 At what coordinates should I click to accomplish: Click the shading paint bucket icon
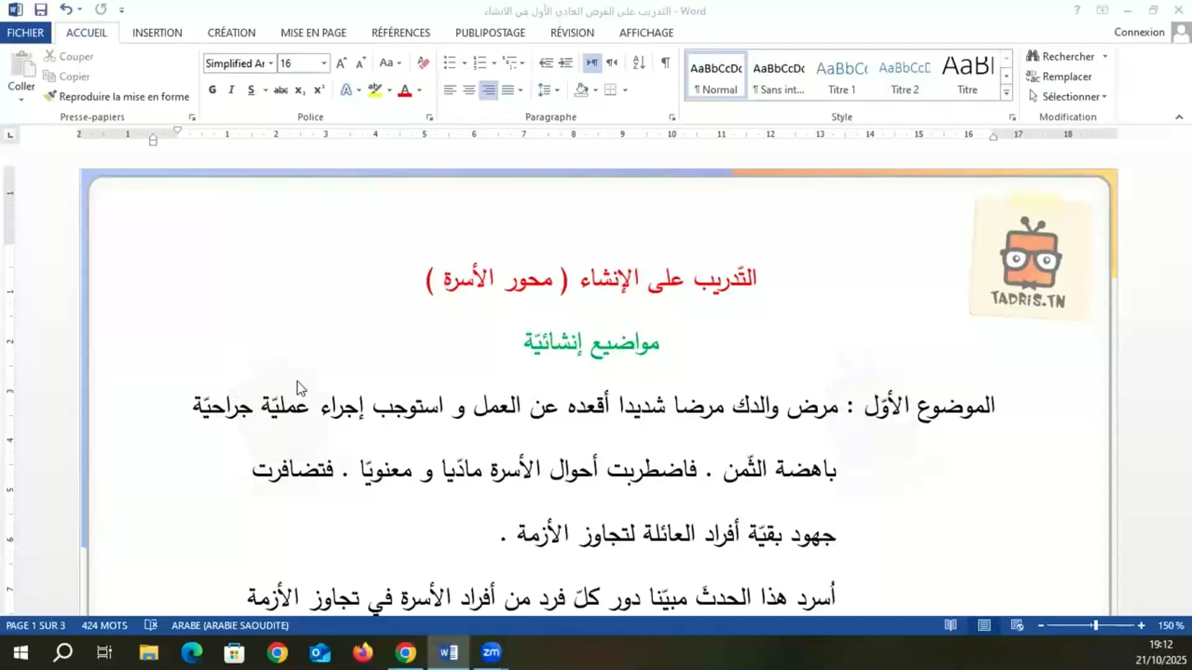(581, 90)
